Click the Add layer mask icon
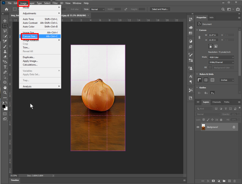 [213, 181]
